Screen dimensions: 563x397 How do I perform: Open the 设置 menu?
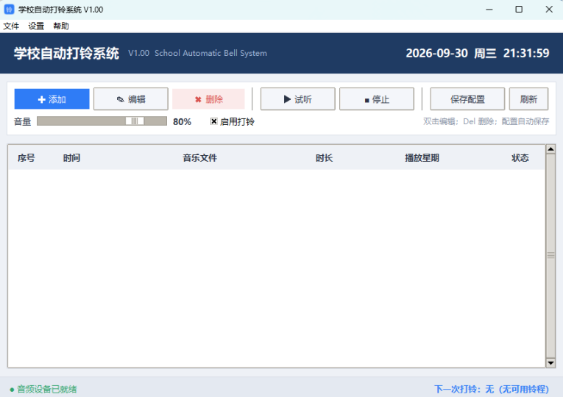[x=36, y=26]
